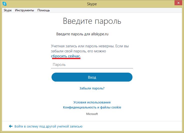Click the Microsoft label in footer

click(92, 114)
